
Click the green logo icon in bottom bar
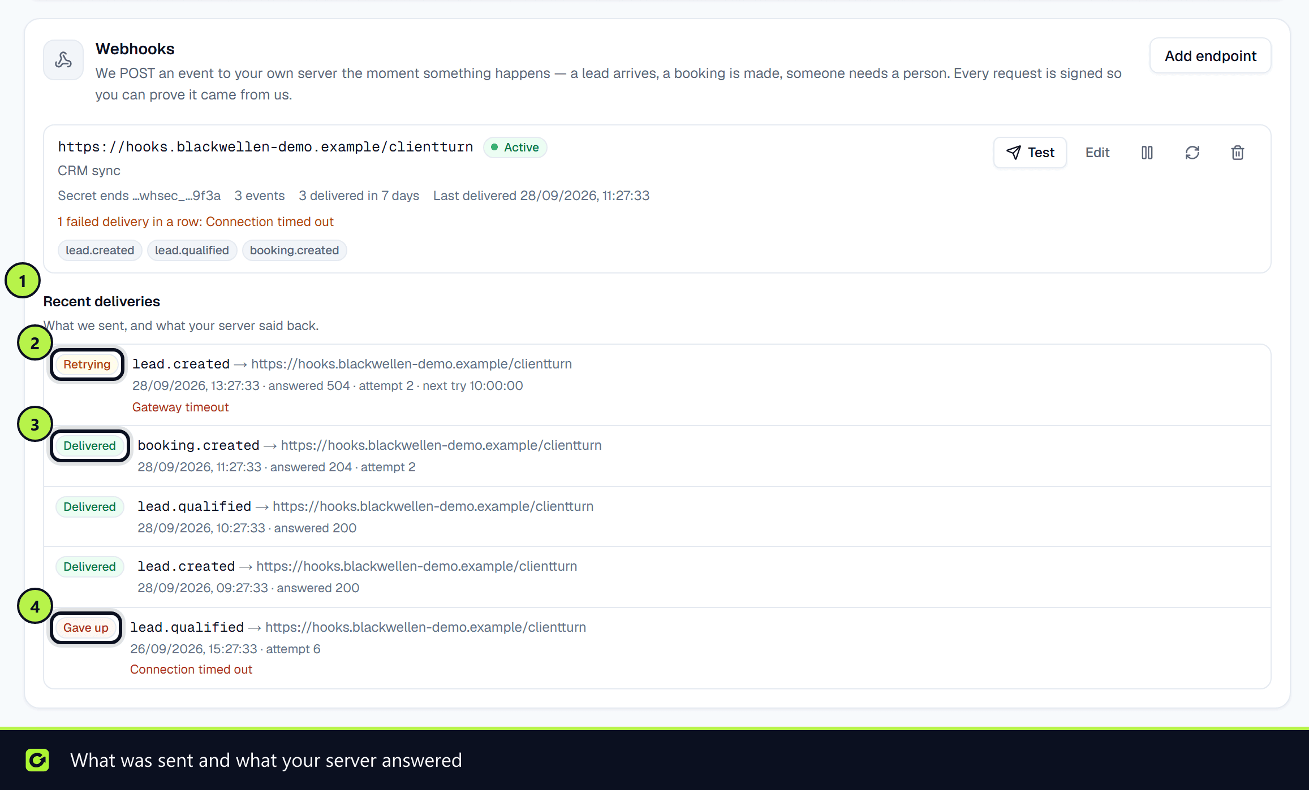coord(37,760)
